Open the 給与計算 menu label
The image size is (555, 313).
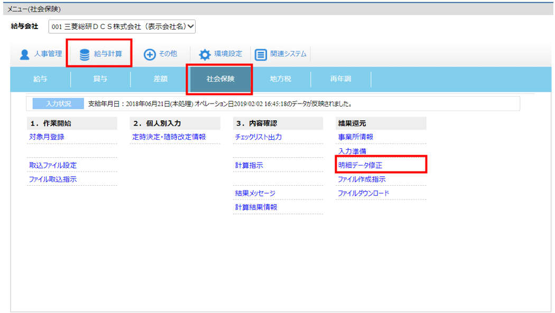pyautogui.click(x=108, y=54)
